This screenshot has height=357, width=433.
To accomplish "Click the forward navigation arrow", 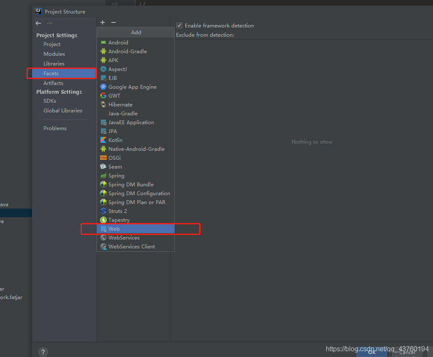I will point(49,23).
